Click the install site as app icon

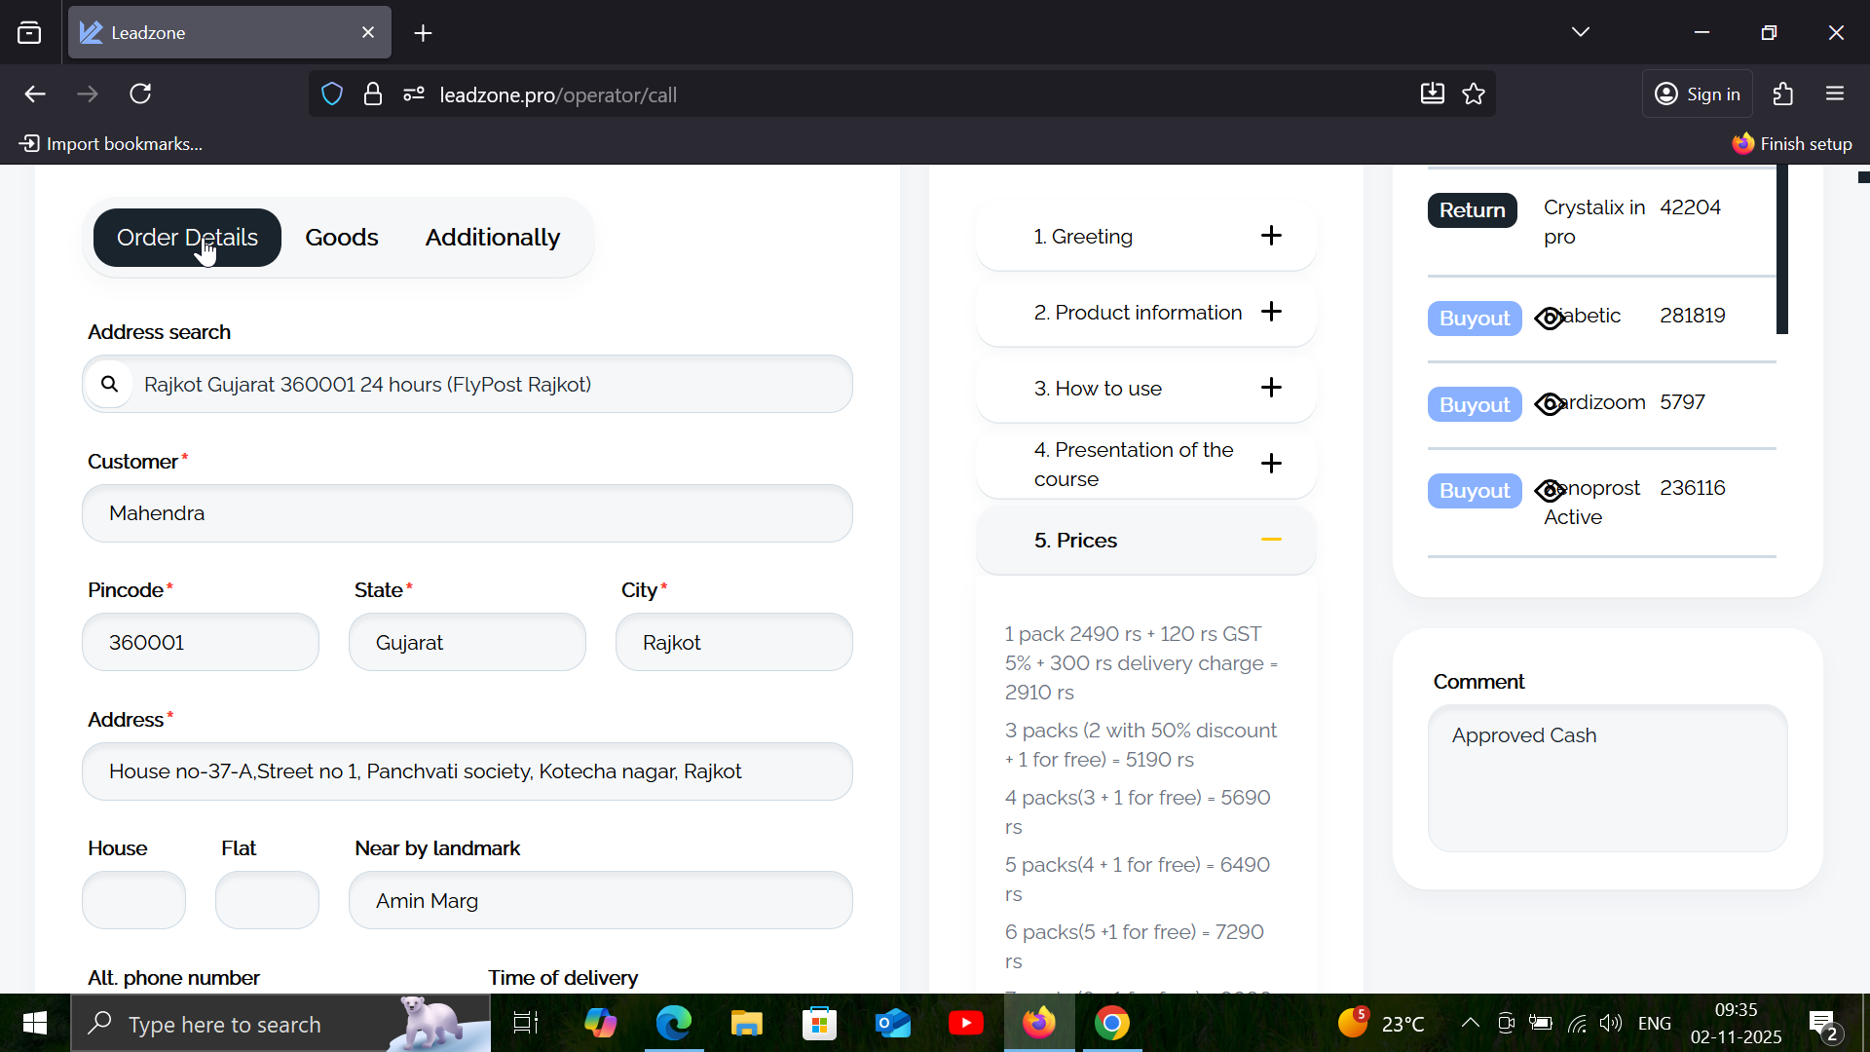coord(1432,94)
